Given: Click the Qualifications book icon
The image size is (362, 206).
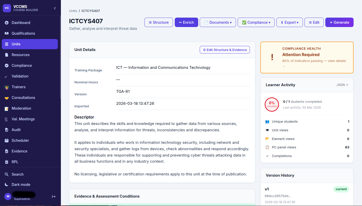Looking at the screenshot, I should pyautogui.click(x=7, y=33).
